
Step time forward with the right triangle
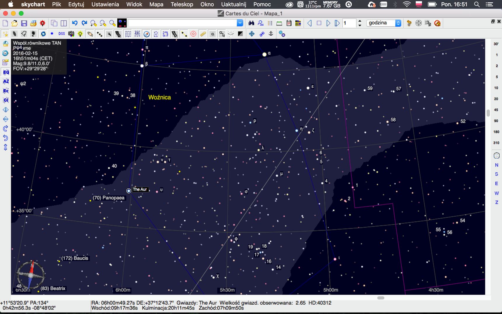click(328, 23)
